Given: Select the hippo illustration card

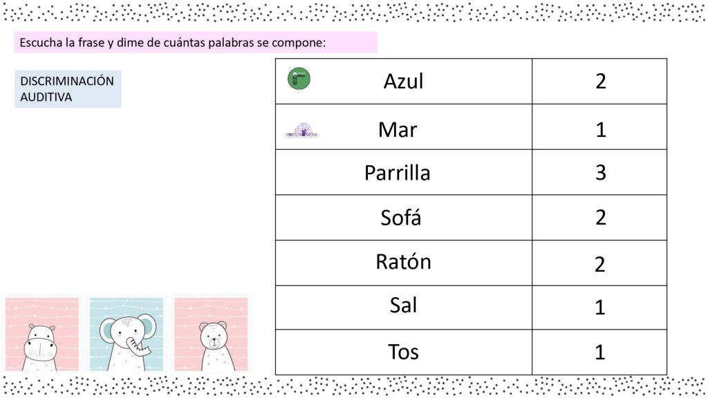Looking at the screenshot, I should (x=41, y=334).
